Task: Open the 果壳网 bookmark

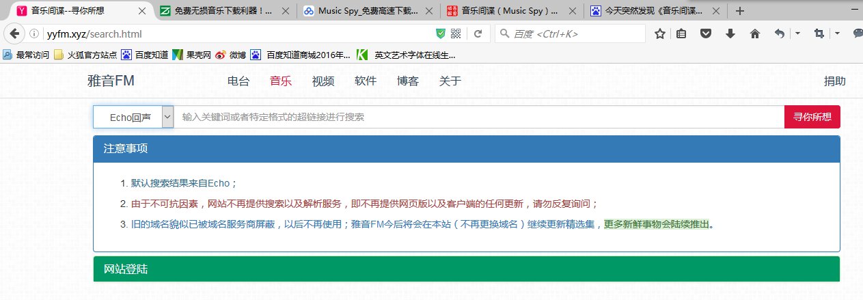Action: pyautogui.click(x=193, y=55)
